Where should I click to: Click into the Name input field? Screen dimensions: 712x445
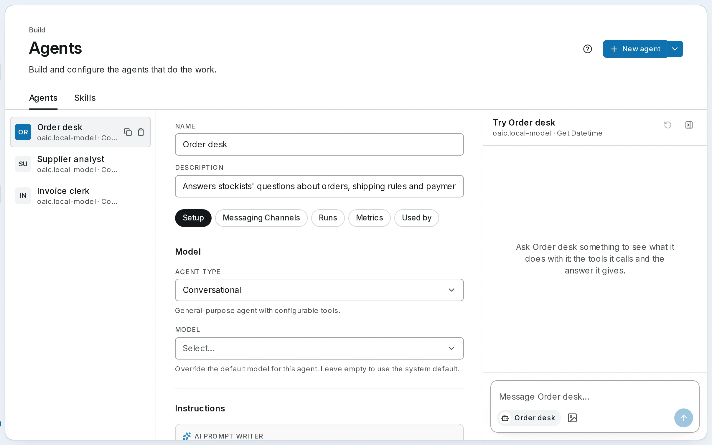point(319,144)
